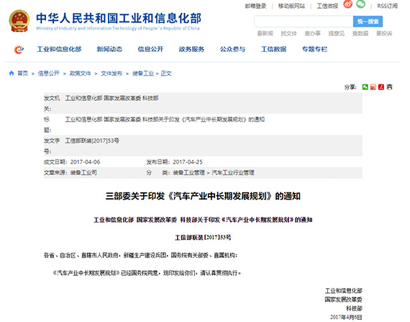Click the home icon in breadcrumb

point(12,73)
